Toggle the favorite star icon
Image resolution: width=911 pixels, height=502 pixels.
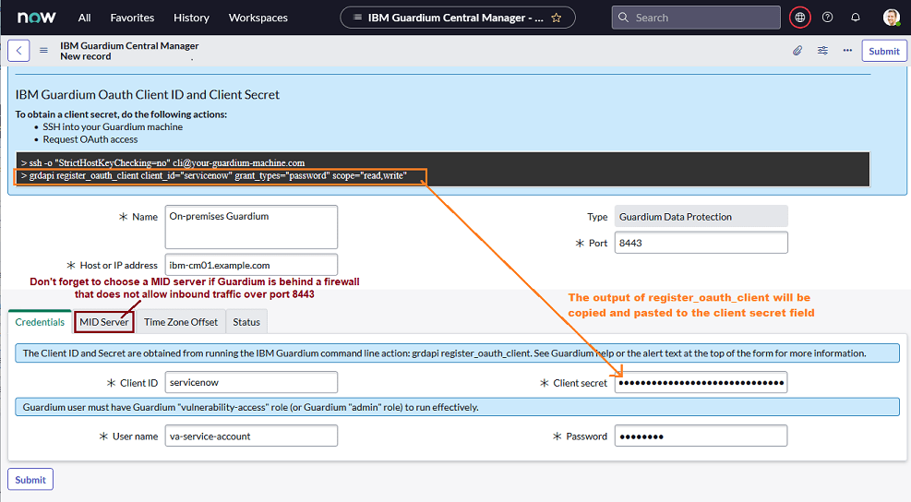click(x=556, y=18)
